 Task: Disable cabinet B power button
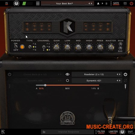pyautogui.click(x=125, y=74)
